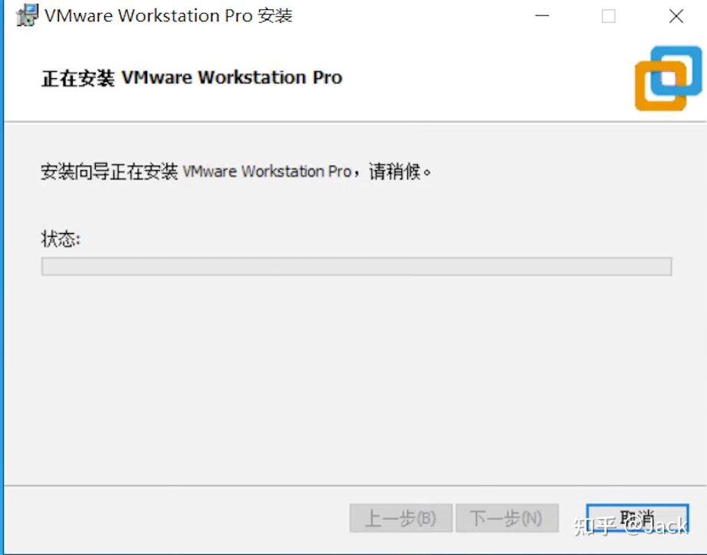Click the 请稍候 text at the description's end
The image size is (707, 555).
(395, 172)
